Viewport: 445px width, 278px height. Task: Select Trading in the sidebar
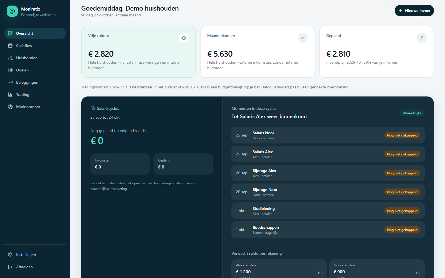35,95
